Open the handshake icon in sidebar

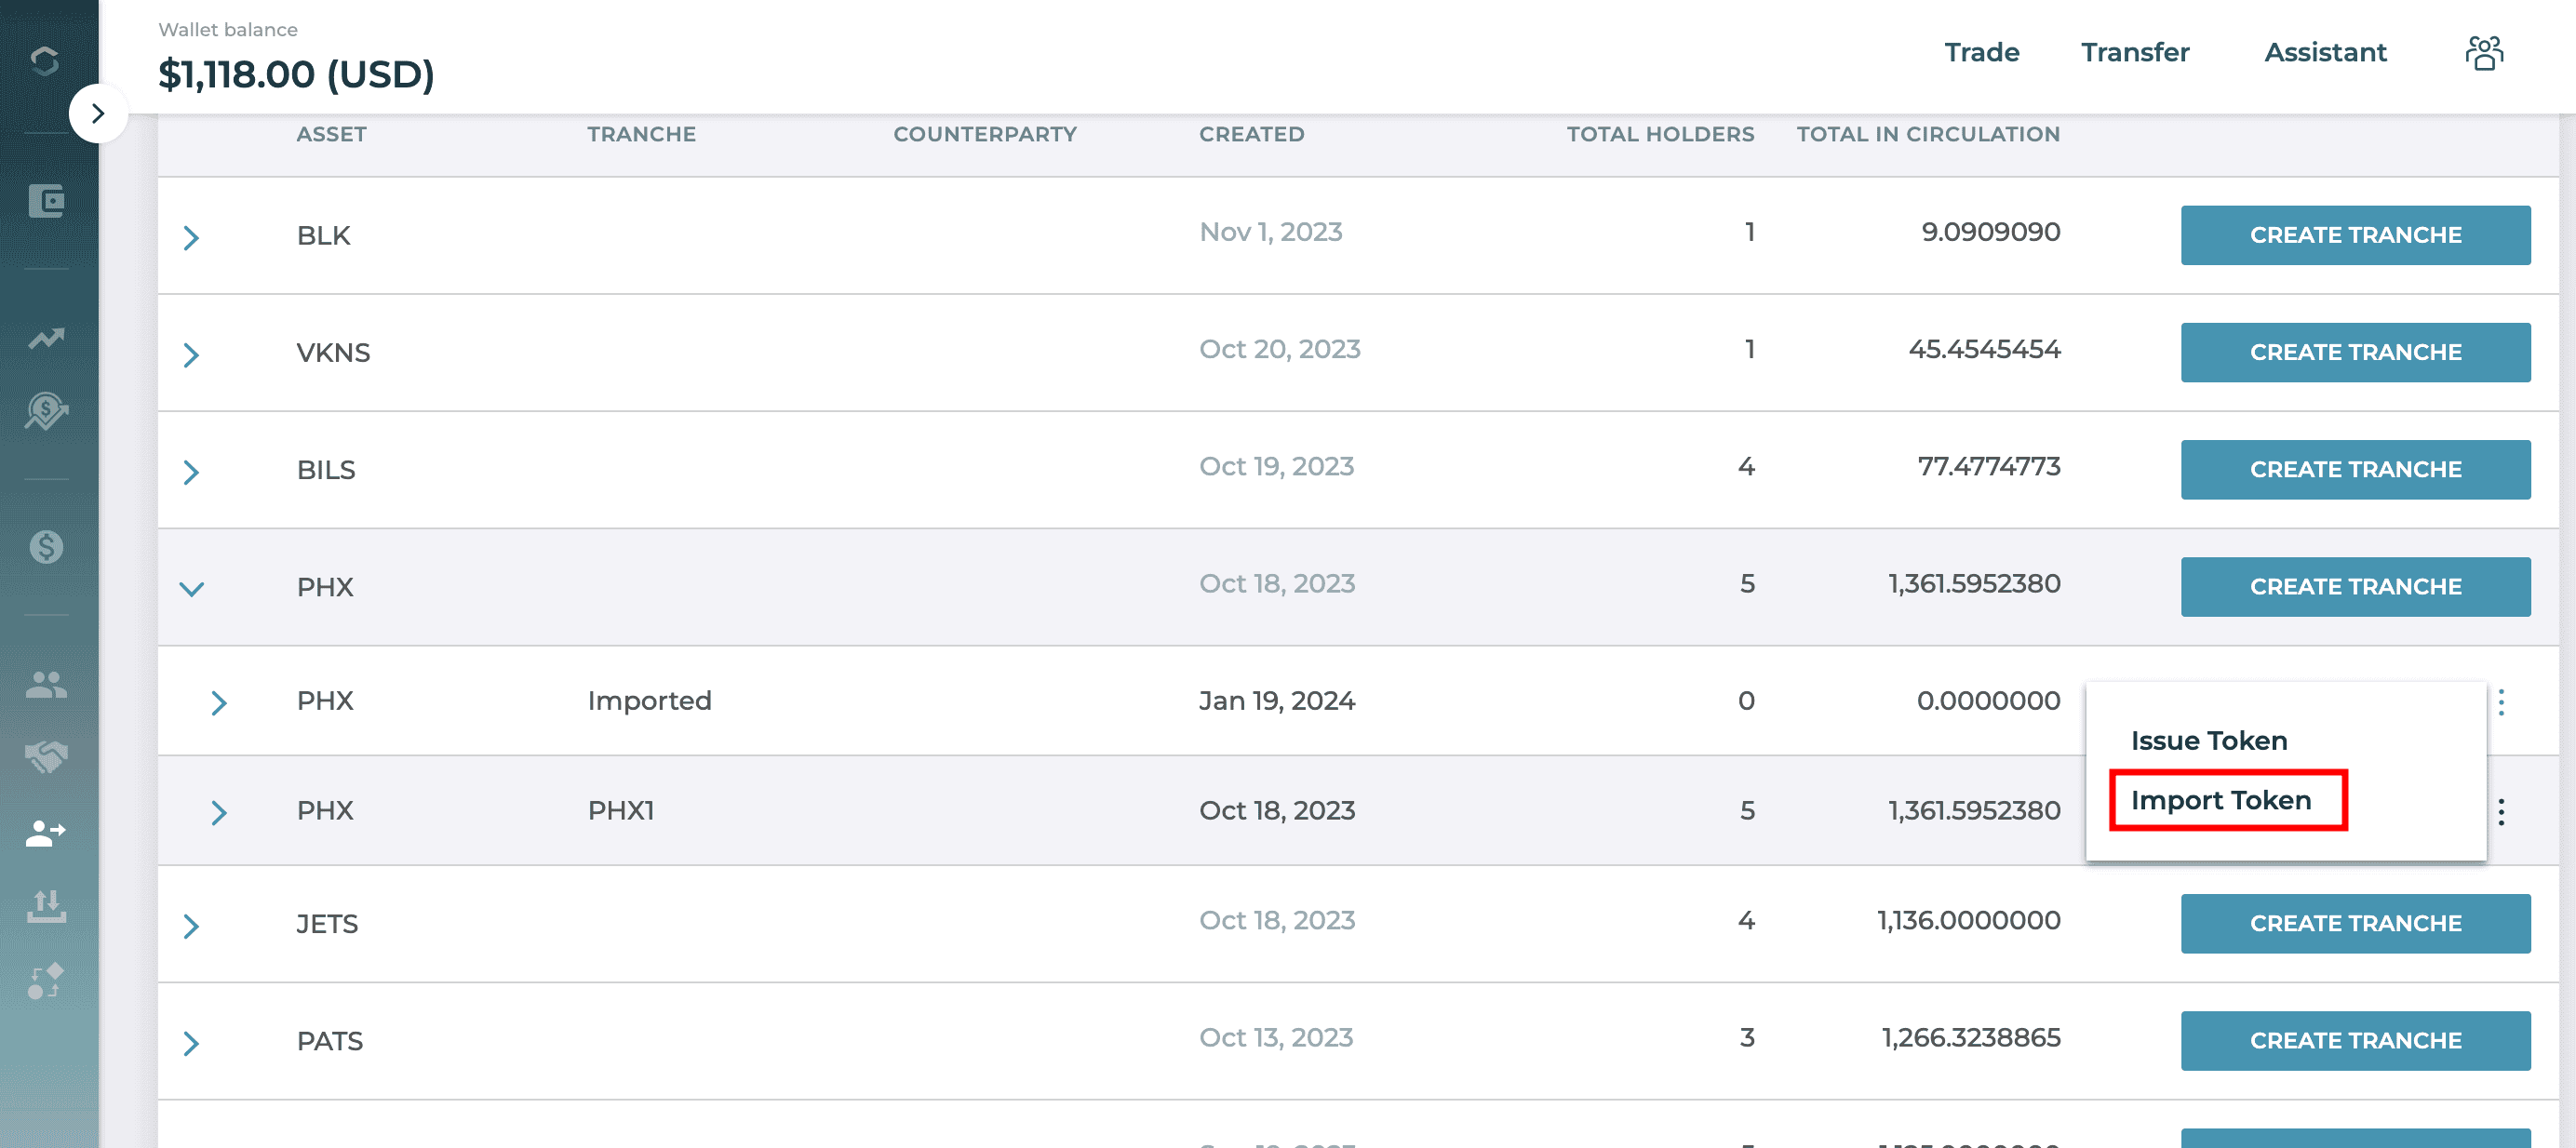pyautogui.click(x=46, y=757)
